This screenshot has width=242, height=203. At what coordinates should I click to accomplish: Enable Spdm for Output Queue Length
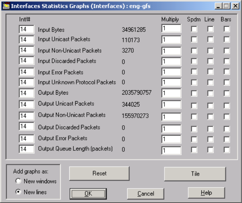click(194, 150)
